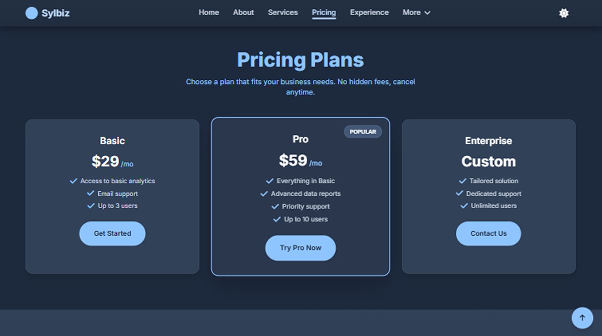This screenshot has width=602, height=336.
Task: Open the Home nav link
Action: coord(208,12)
